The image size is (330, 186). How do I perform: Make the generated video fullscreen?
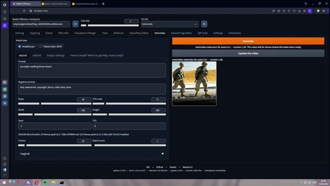pyautogui.click(x=204, y=98)
